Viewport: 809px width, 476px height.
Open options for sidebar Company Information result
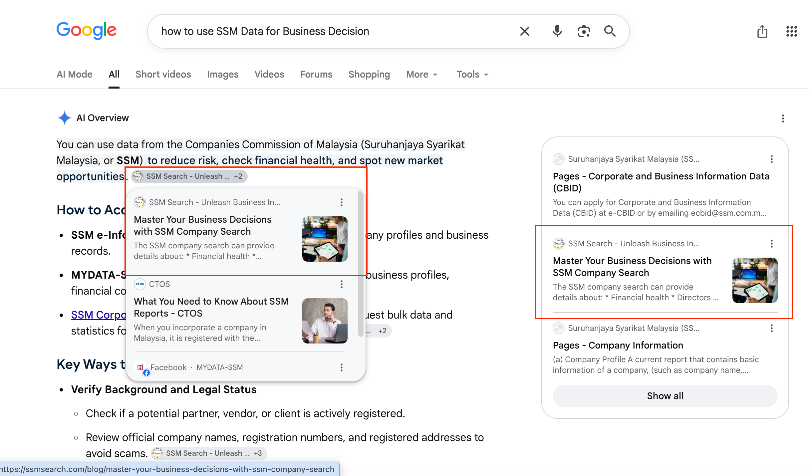771,328
